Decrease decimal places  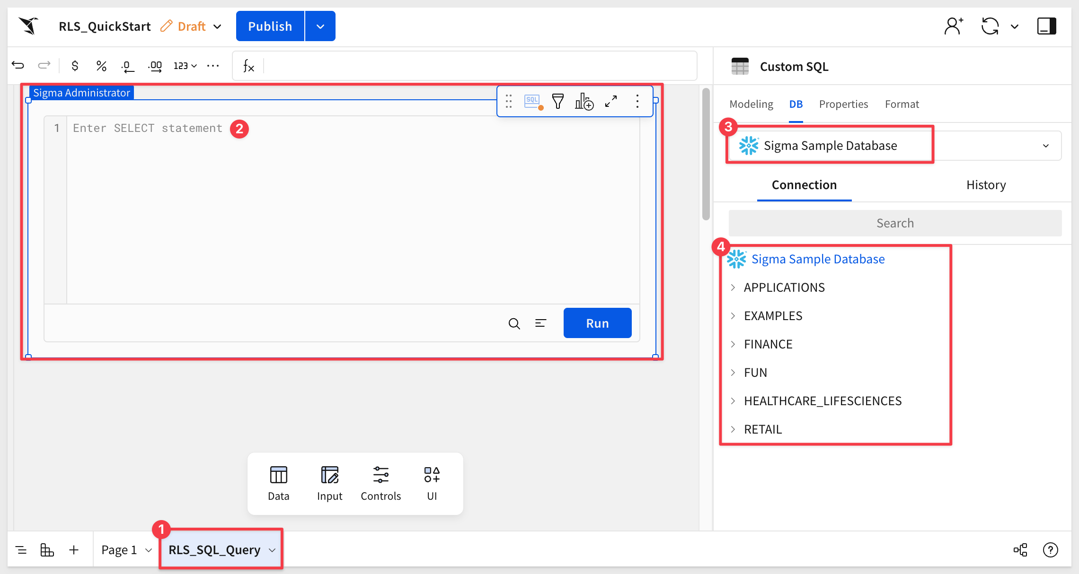127,66
